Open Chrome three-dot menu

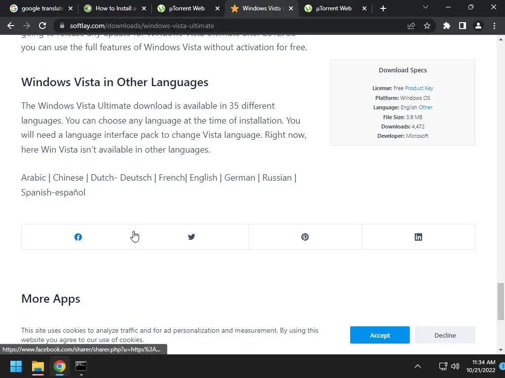tap(494, 26)
